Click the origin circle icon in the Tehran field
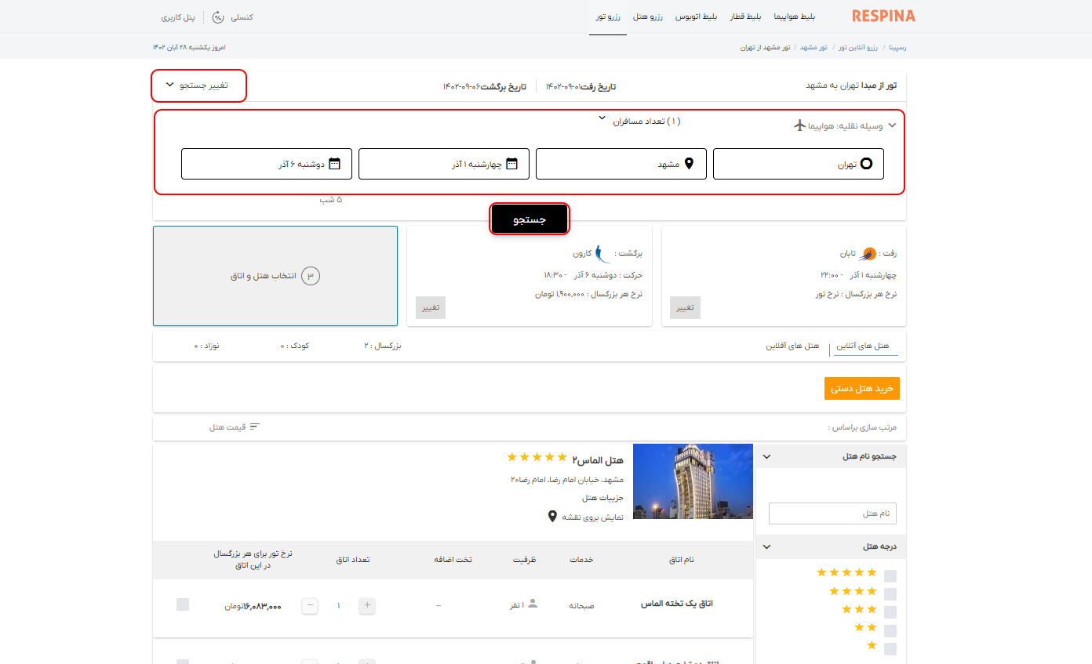Screen dimensions: 1092x664 click(x=867, y=163)
